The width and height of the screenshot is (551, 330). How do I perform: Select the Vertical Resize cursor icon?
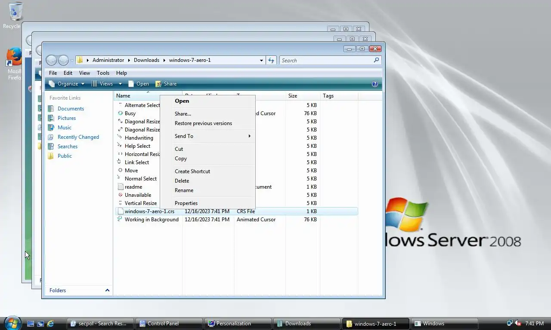(120, 203)
